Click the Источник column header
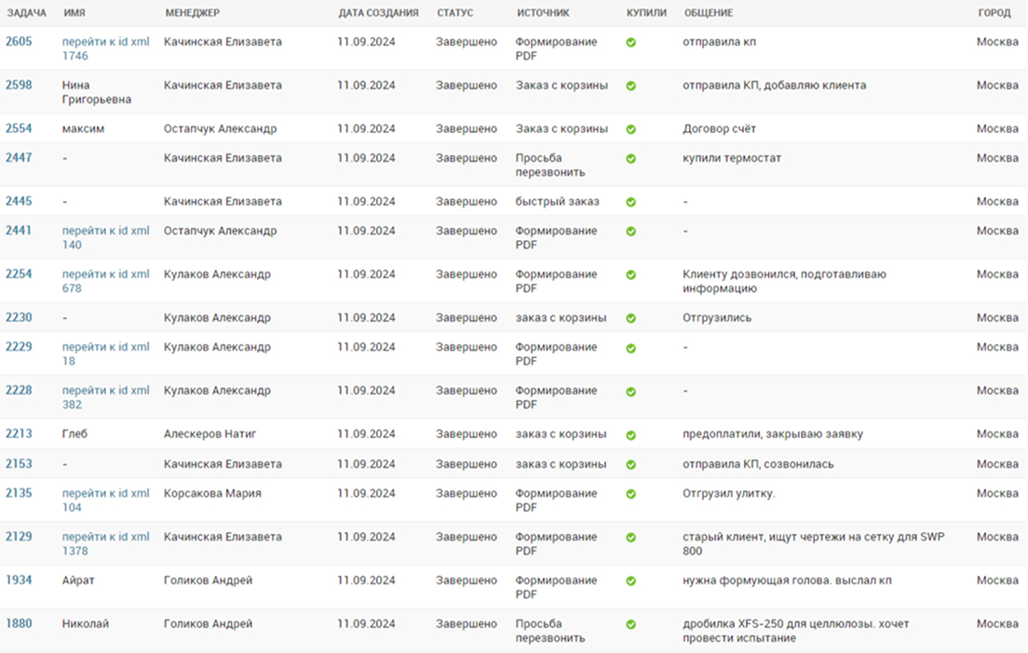 point(543,13)
